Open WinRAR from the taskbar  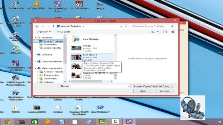pyautogui.click(x=21, y=122)
